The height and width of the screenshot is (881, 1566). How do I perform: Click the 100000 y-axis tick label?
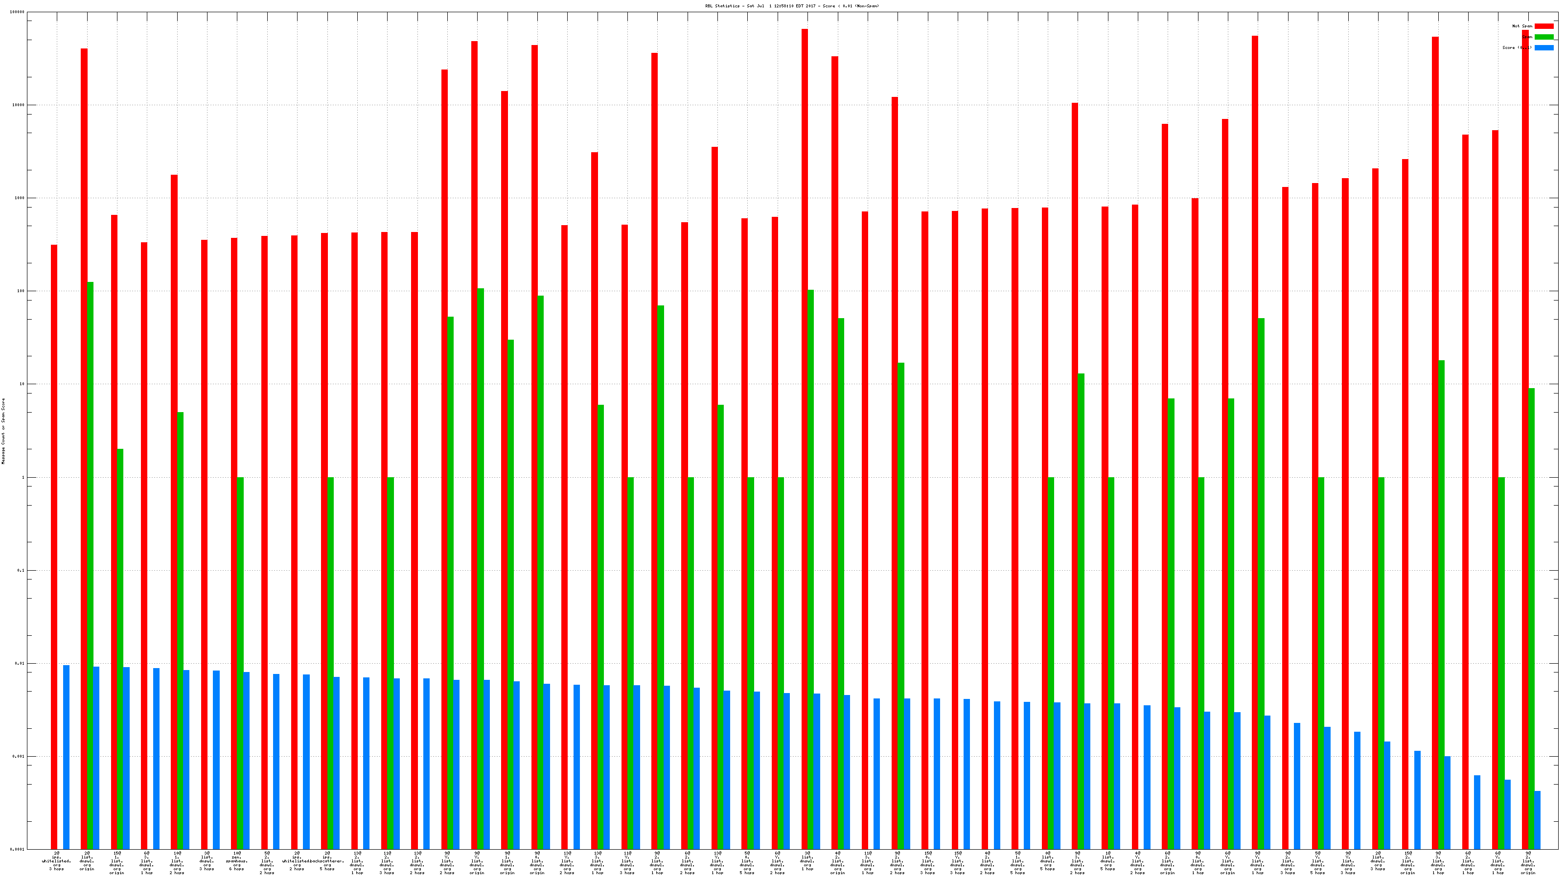coord(18,12)
